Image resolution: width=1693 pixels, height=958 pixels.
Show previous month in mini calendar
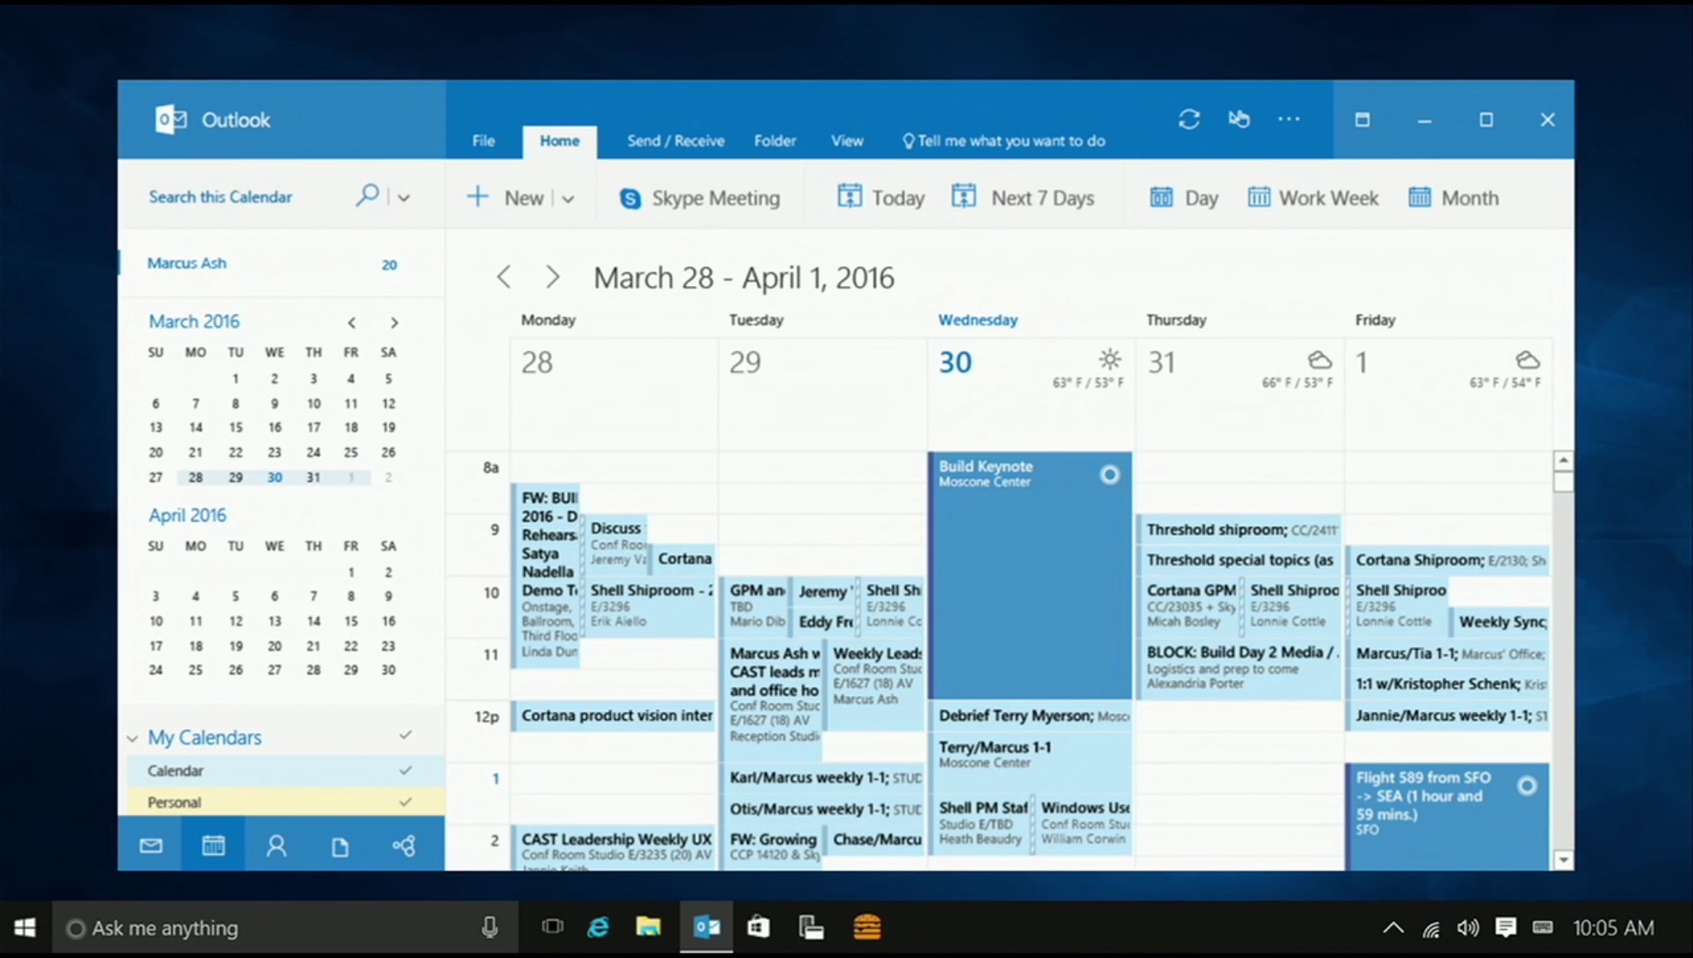point(351,322)
